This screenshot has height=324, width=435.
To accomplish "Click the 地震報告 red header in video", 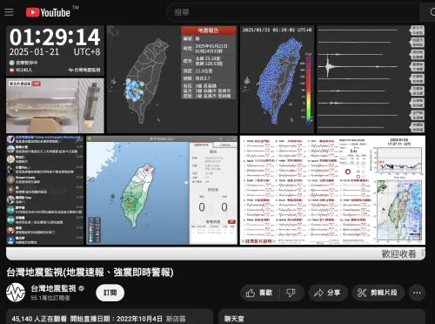I will coord(208,30).
